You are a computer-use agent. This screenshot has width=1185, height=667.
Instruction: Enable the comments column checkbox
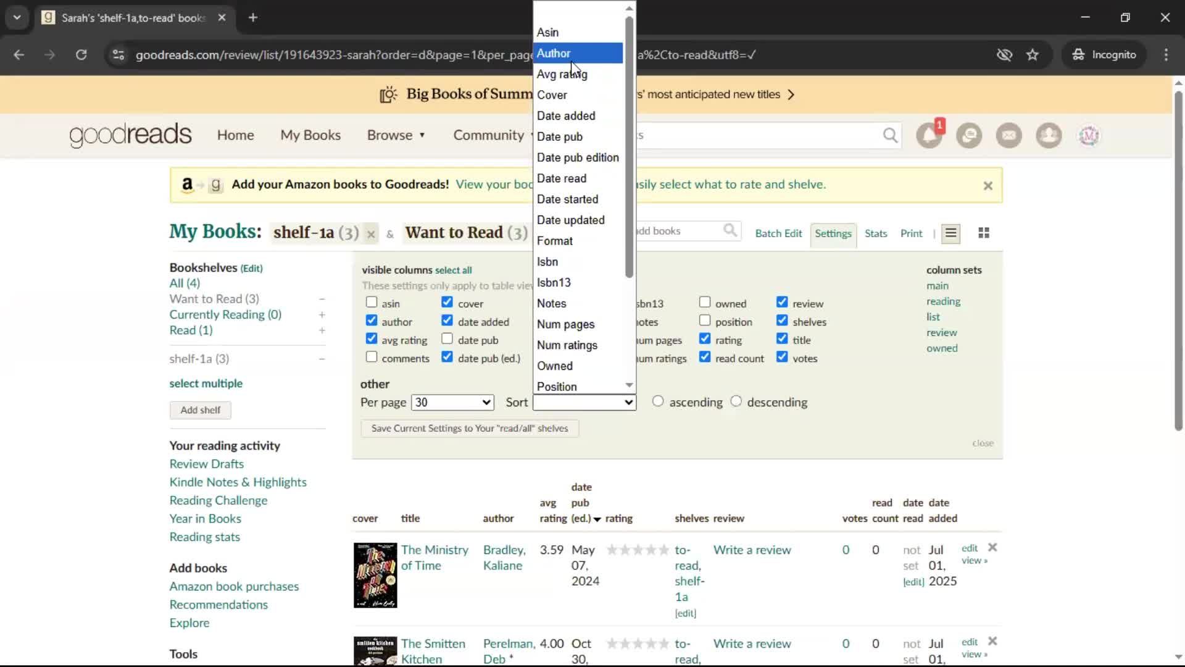(x=372, y=356)
